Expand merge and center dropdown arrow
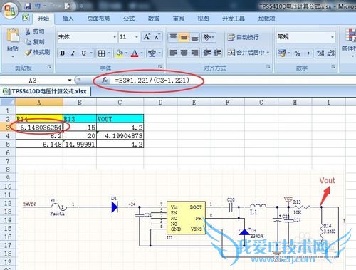Screen dimensions: 356x270 pyautogui.click(x=268, y=53)
